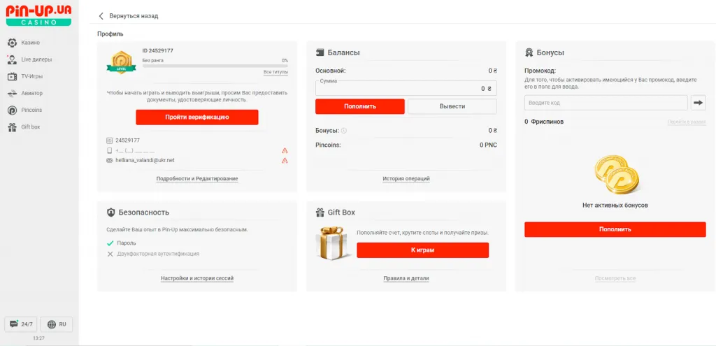Open the Pincoins coin icon
716x346 pixels.
point(13,110)
